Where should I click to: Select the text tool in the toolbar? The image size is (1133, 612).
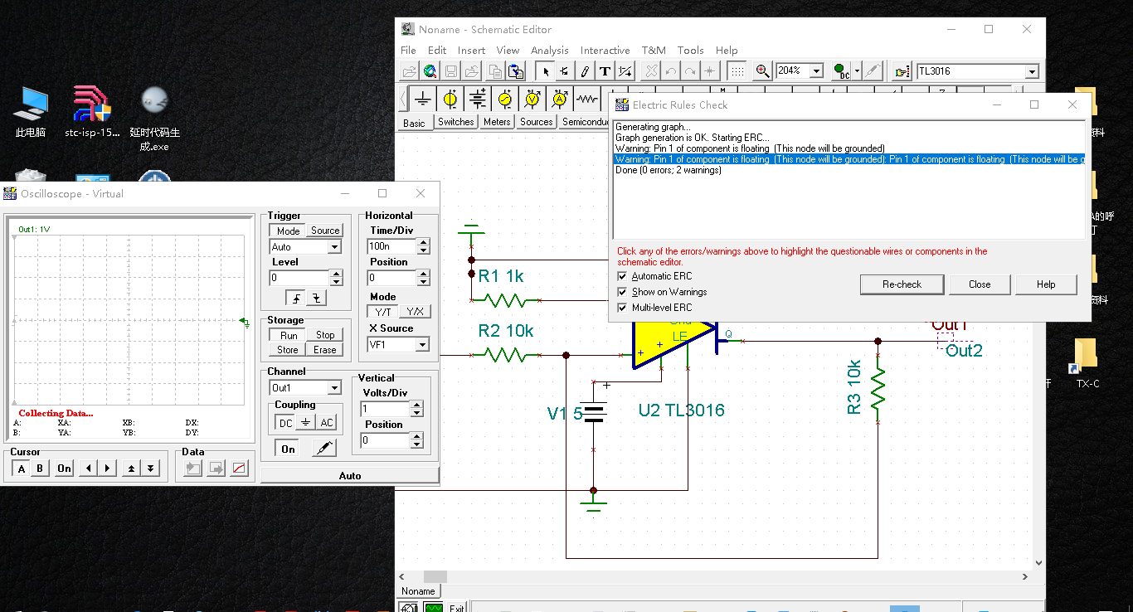tap(605, 71)
